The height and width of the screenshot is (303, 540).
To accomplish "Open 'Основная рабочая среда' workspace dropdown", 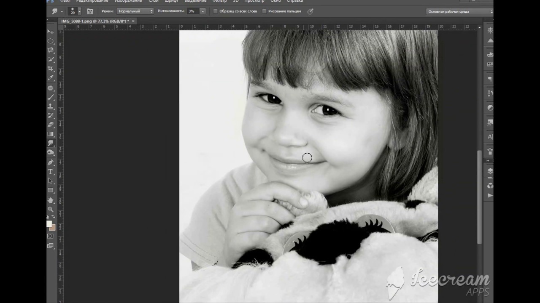I will pos(459,11).
